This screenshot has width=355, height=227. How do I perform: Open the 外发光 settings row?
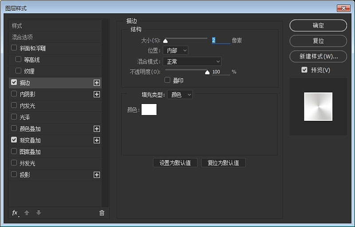pyautogui.click(x=55, y=163)
